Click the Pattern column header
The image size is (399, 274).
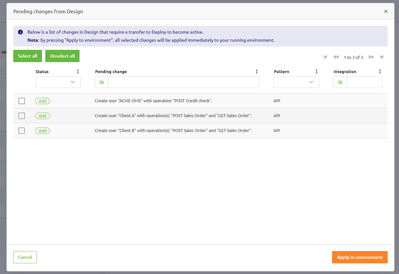pos(281,71)
